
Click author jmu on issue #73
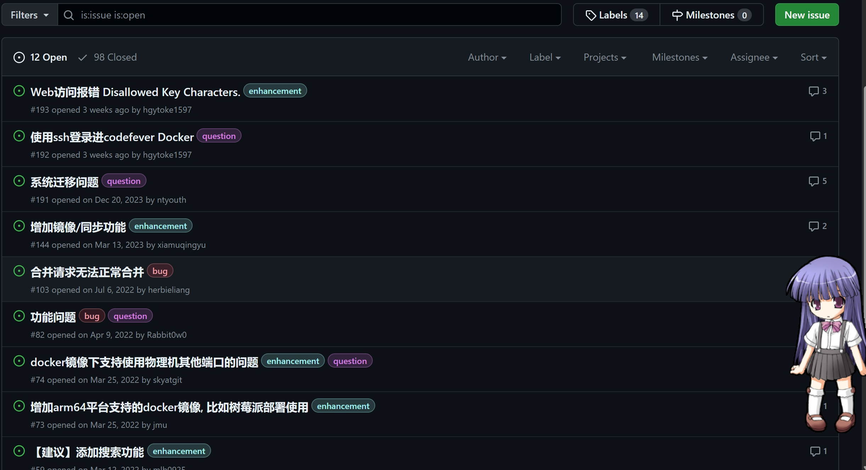tap(160, 425)
